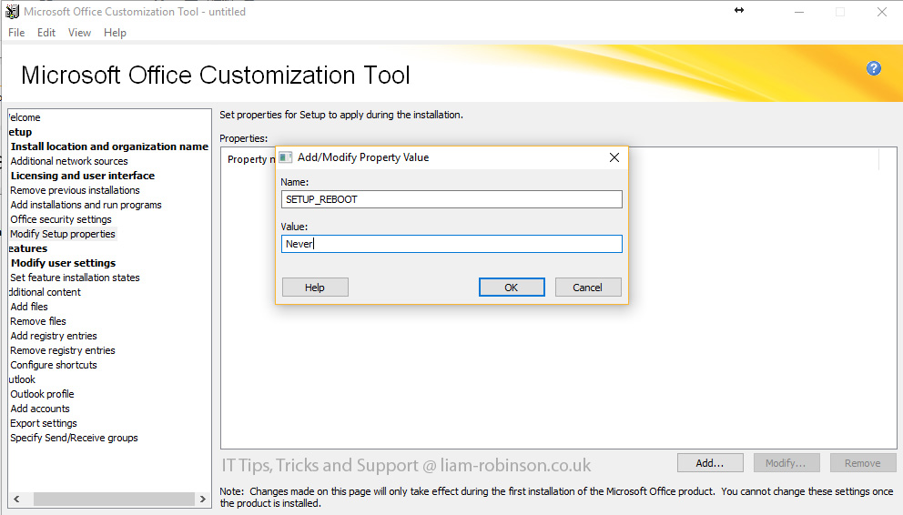Confirm the property with OK

512,288
